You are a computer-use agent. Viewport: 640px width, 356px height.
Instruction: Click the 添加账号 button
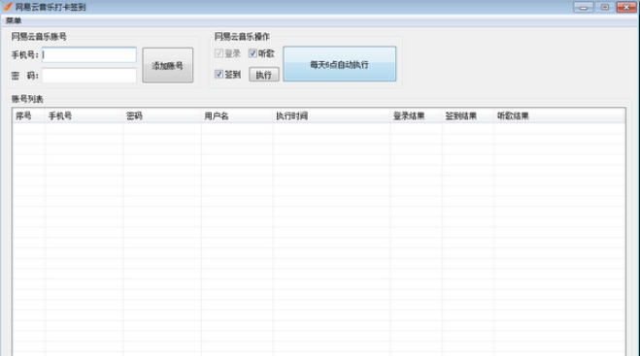point(168,65)
